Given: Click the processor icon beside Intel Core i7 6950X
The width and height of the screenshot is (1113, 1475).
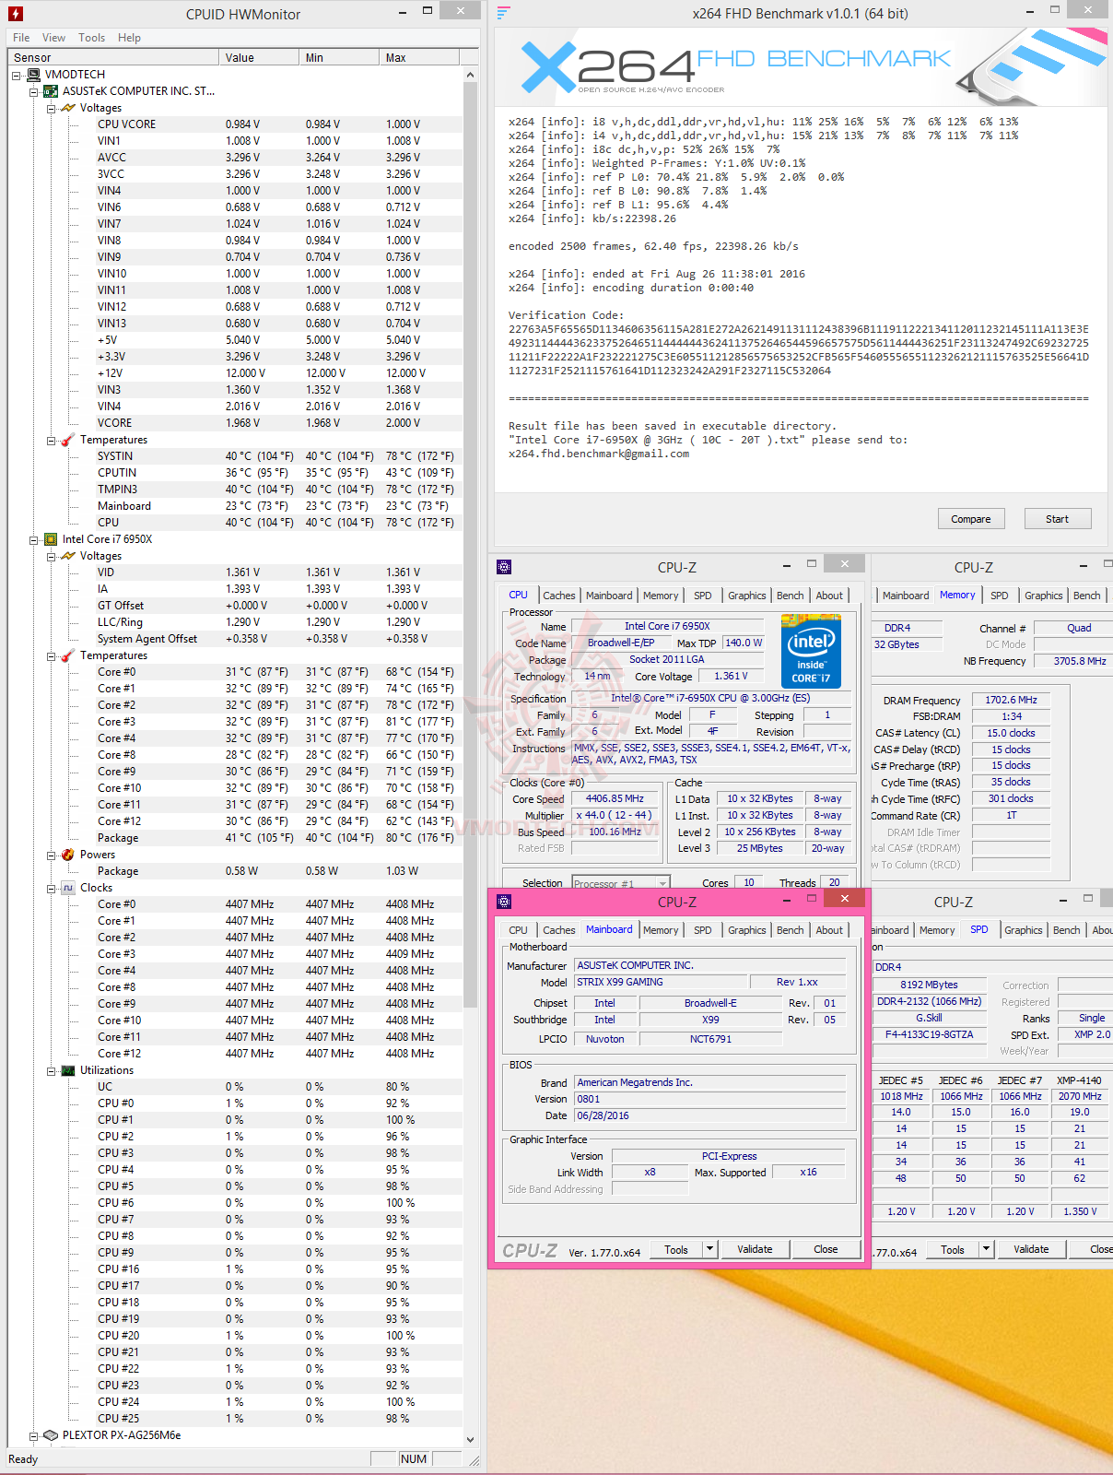Looking at the screenshot, I should click(52, 539).
